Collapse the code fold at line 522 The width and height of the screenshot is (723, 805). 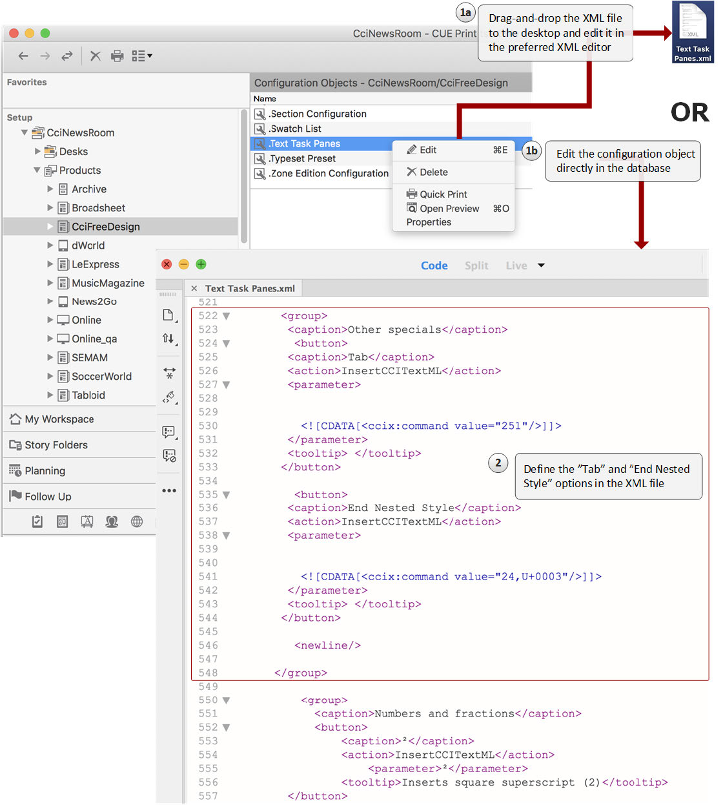click(x=227, y=316)
